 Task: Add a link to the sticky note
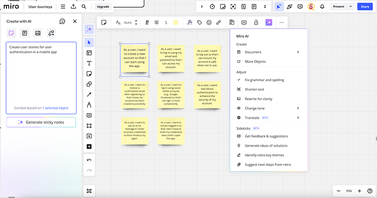[218, 23]
